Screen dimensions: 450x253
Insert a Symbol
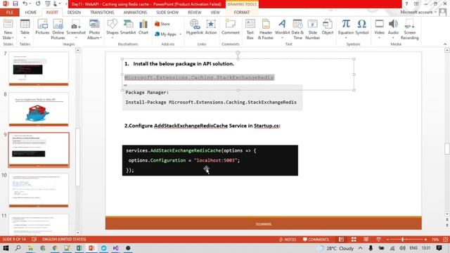coord(362,27)
